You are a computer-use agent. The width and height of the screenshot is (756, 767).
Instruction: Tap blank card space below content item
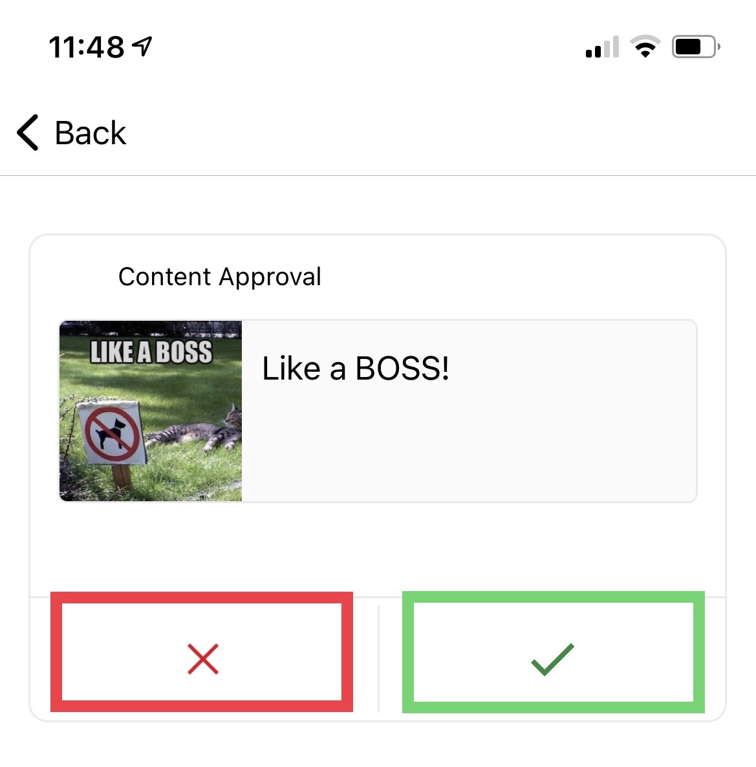[378, 549]
